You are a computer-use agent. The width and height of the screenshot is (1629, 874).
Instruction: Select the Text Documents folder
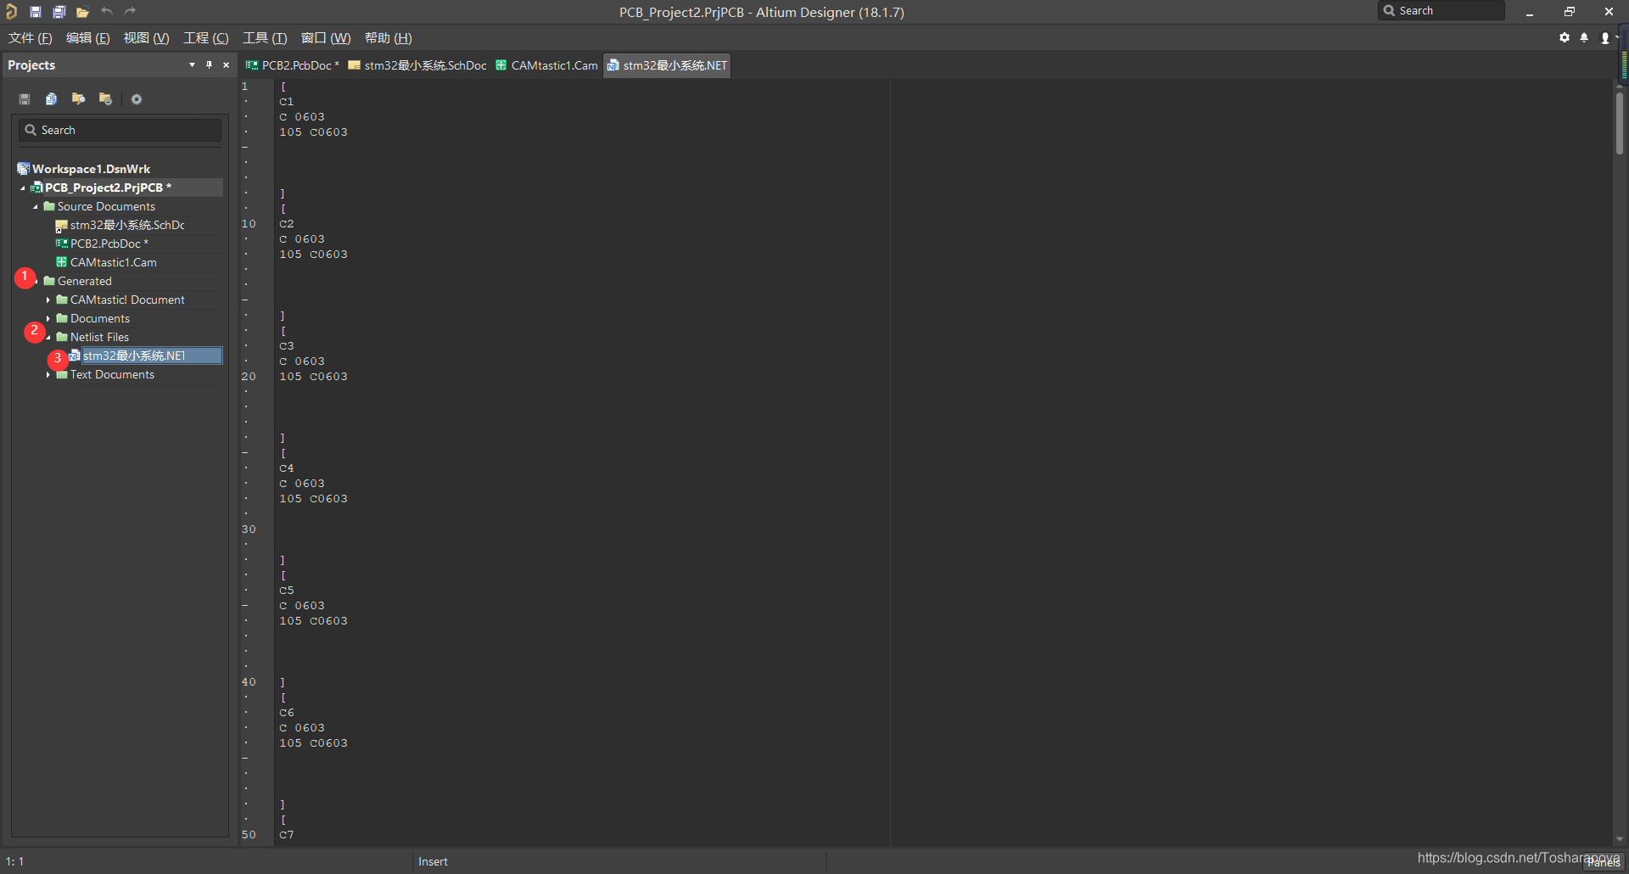pos(112,374)
